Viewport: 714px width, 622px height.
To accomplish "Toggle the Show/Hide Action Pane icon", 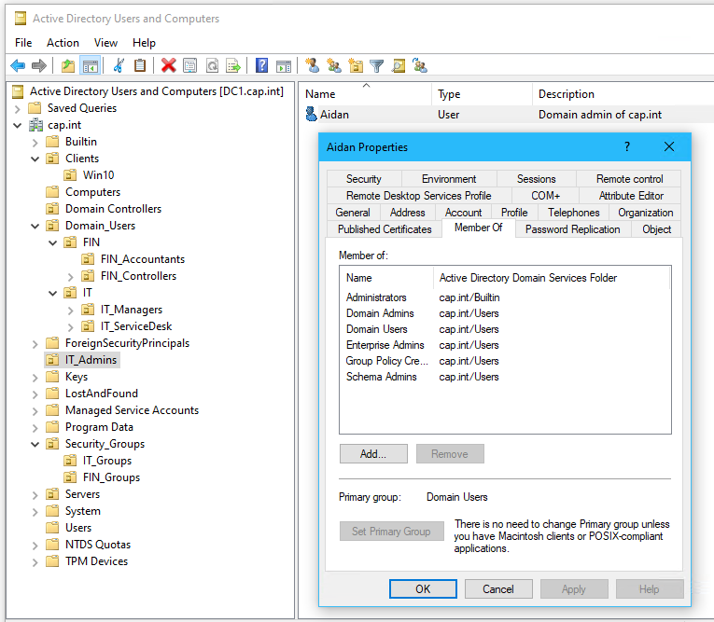I will tap(284, 66).
